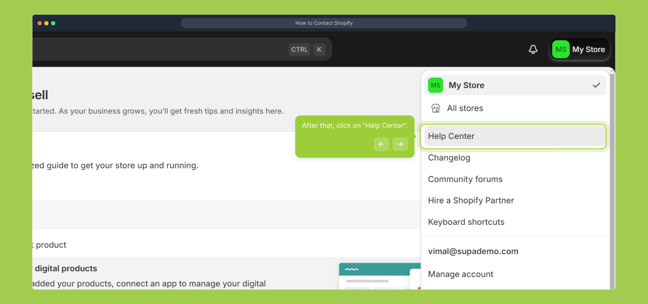Image resolution: width=648 pixels, height=304 pixels.
Task: Advance to next step with right arrow
Action: [x=400, y=144]
